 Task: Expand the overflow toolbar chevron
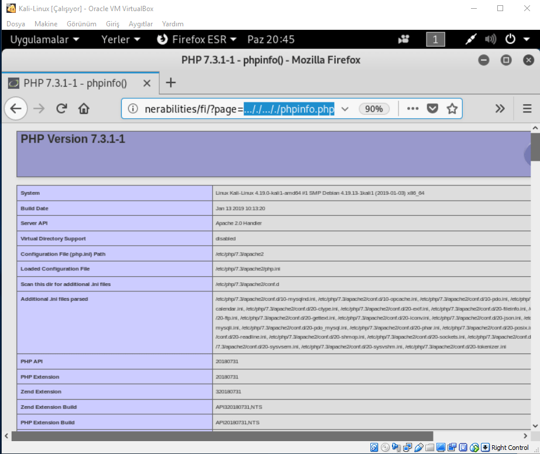click(500, 108)
